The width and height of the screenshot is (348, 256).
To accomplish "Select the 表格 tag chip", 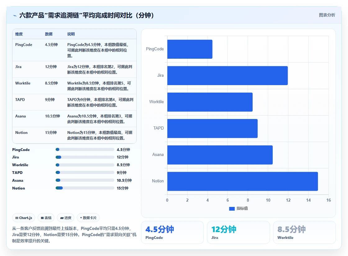I will click(46, 218).
